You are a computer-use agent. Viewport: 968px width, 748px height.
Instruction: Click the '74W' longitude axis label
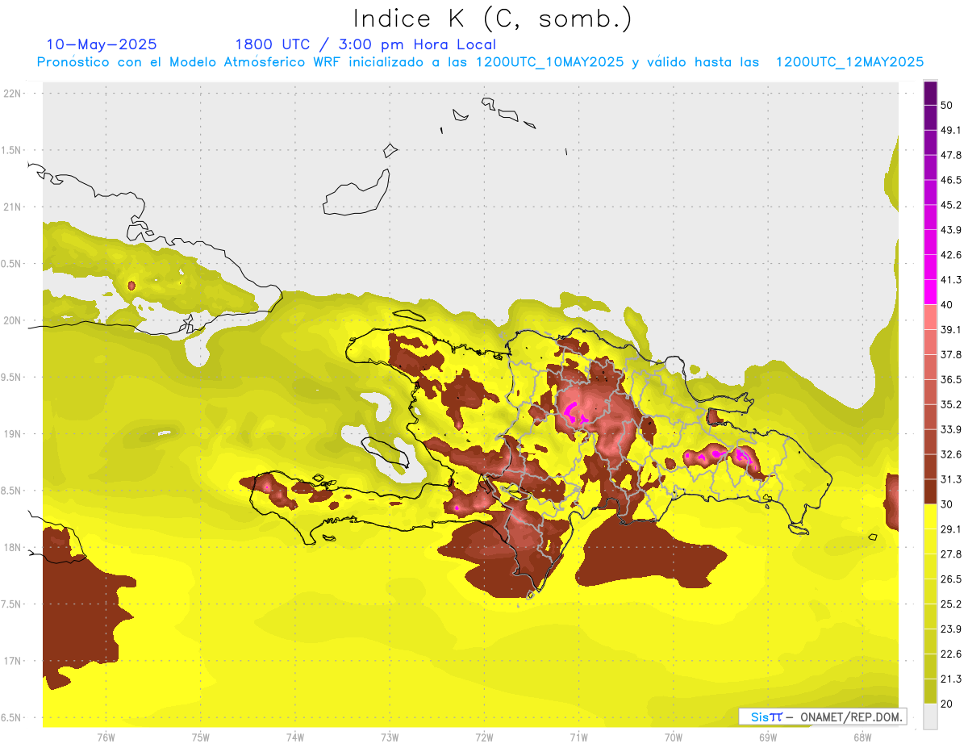click(294, 737)
